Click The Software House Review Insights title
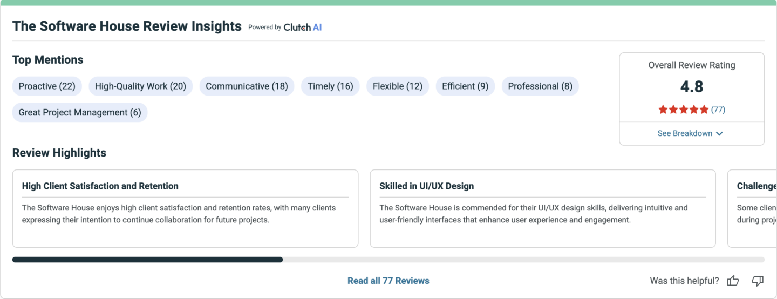 [127, 26]
